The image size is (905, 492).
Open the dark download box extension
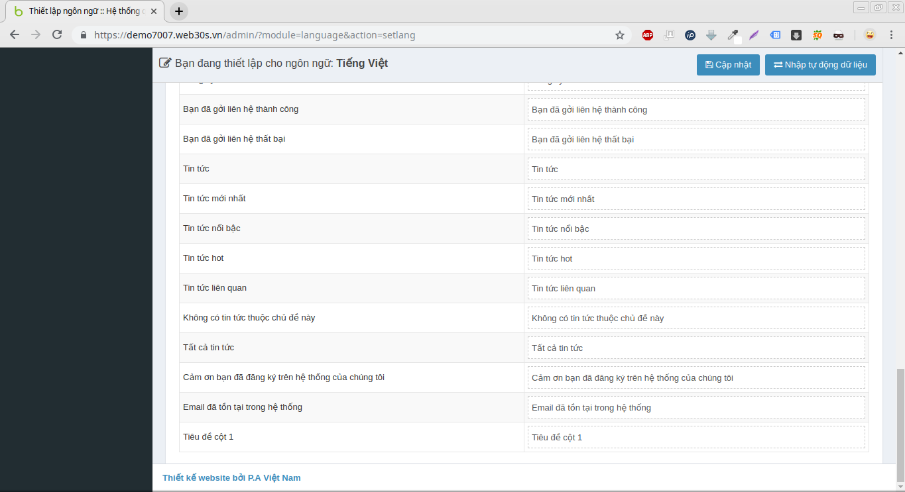796,35
